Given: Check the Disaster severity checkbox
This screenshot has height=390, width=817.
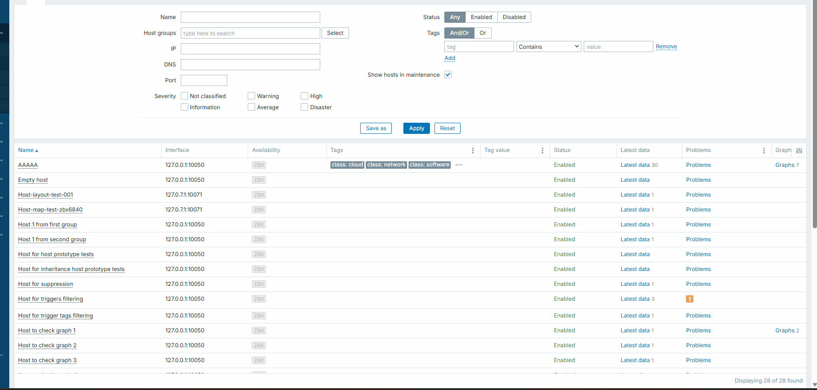Looking at the screenshot, I should (304, 107).
